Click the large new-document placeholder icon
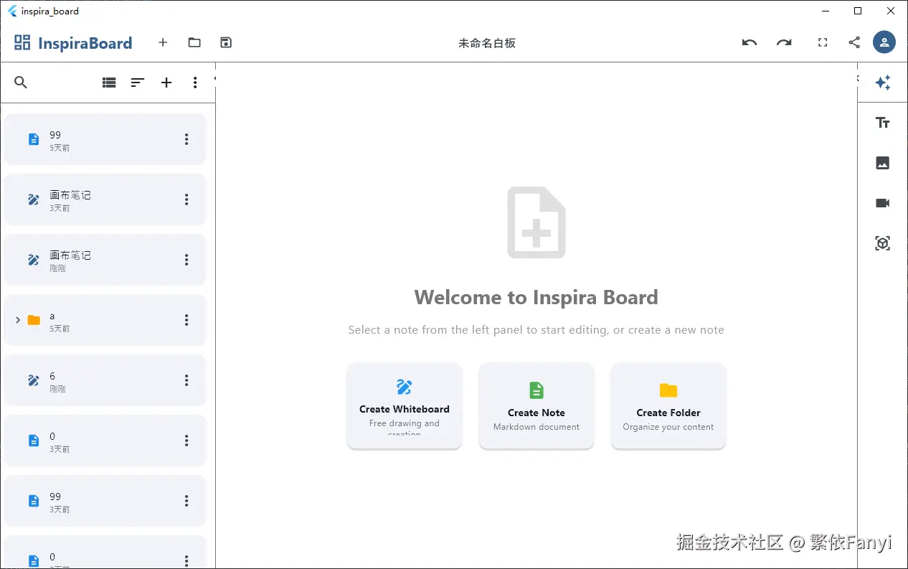Viewport: 908px width, 569px height. click(536, 222)
